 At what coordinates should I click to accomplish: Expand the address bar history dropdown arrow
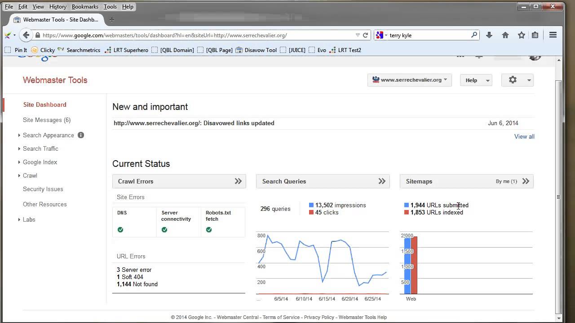pyautogui.click(x=358, y=35)
